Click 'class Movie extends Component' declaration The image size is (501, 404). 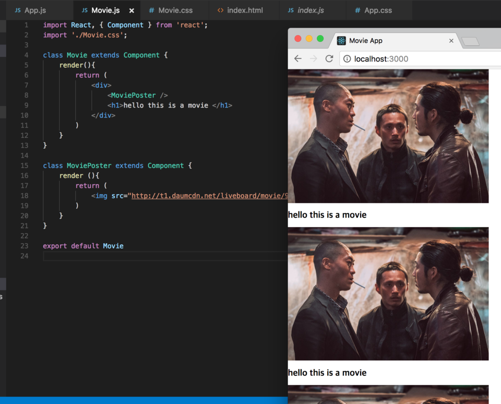(101, 55)
